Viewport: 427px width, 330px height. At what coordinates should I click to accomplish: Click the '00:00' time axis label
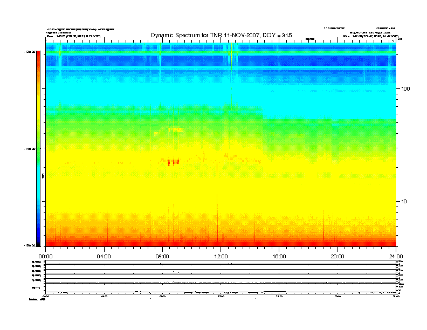(45, 257)
